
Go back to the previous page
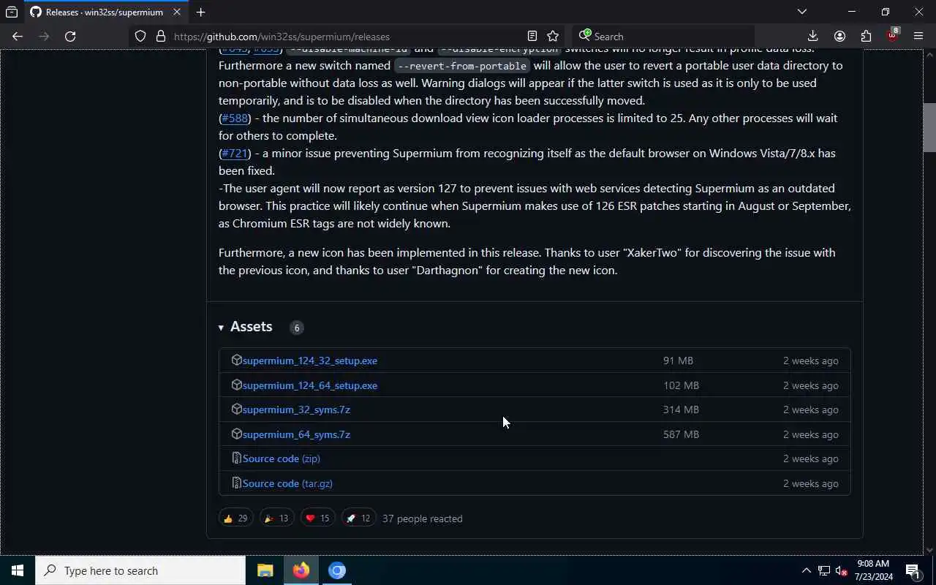click(x=18, y=36)
